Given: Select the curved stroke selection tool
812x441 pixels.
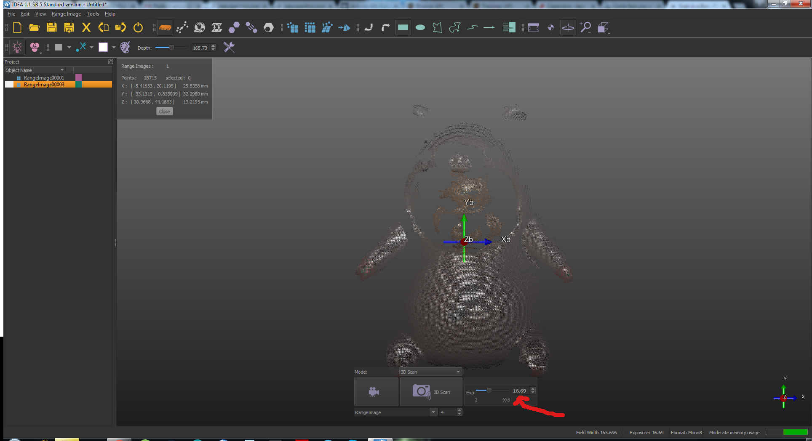Looking at the screenshot, I should click(x=472, y=28).
